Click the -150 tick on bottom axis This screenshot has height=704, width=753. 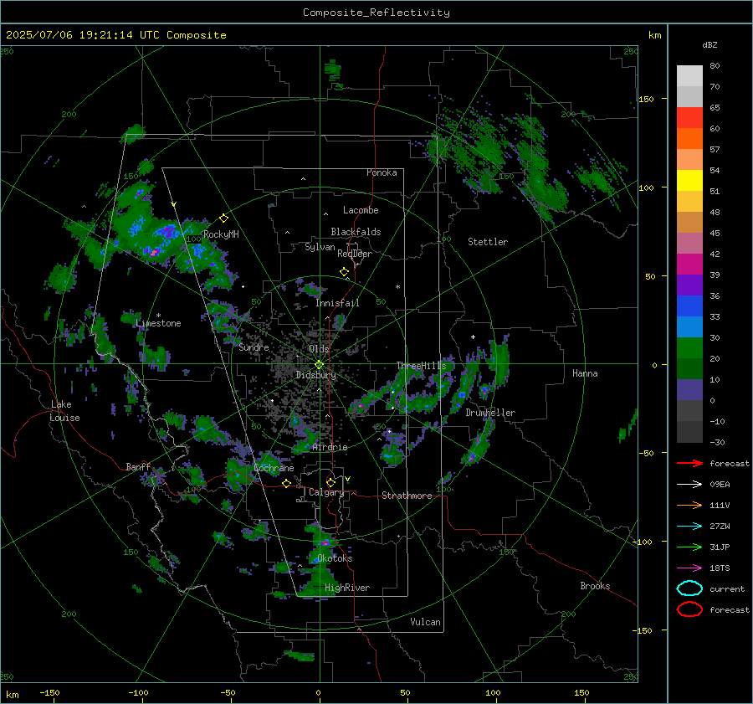pyautogui.click(x=49, y=692)
